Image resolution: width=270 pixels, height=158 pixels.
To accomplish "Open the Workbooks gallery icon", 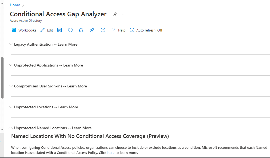I will click(14, 30).
